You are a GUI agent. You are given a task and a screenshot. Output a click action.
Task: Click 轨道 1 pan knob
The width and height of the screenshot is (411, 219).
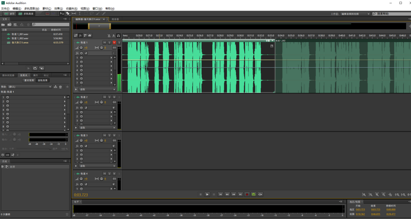[x=101, y=47]
